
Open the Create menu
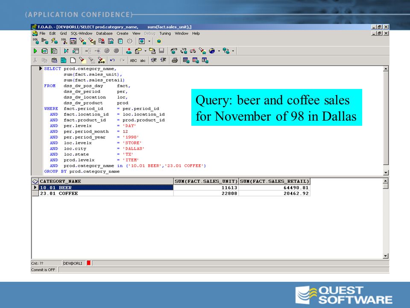pos(123,33)
